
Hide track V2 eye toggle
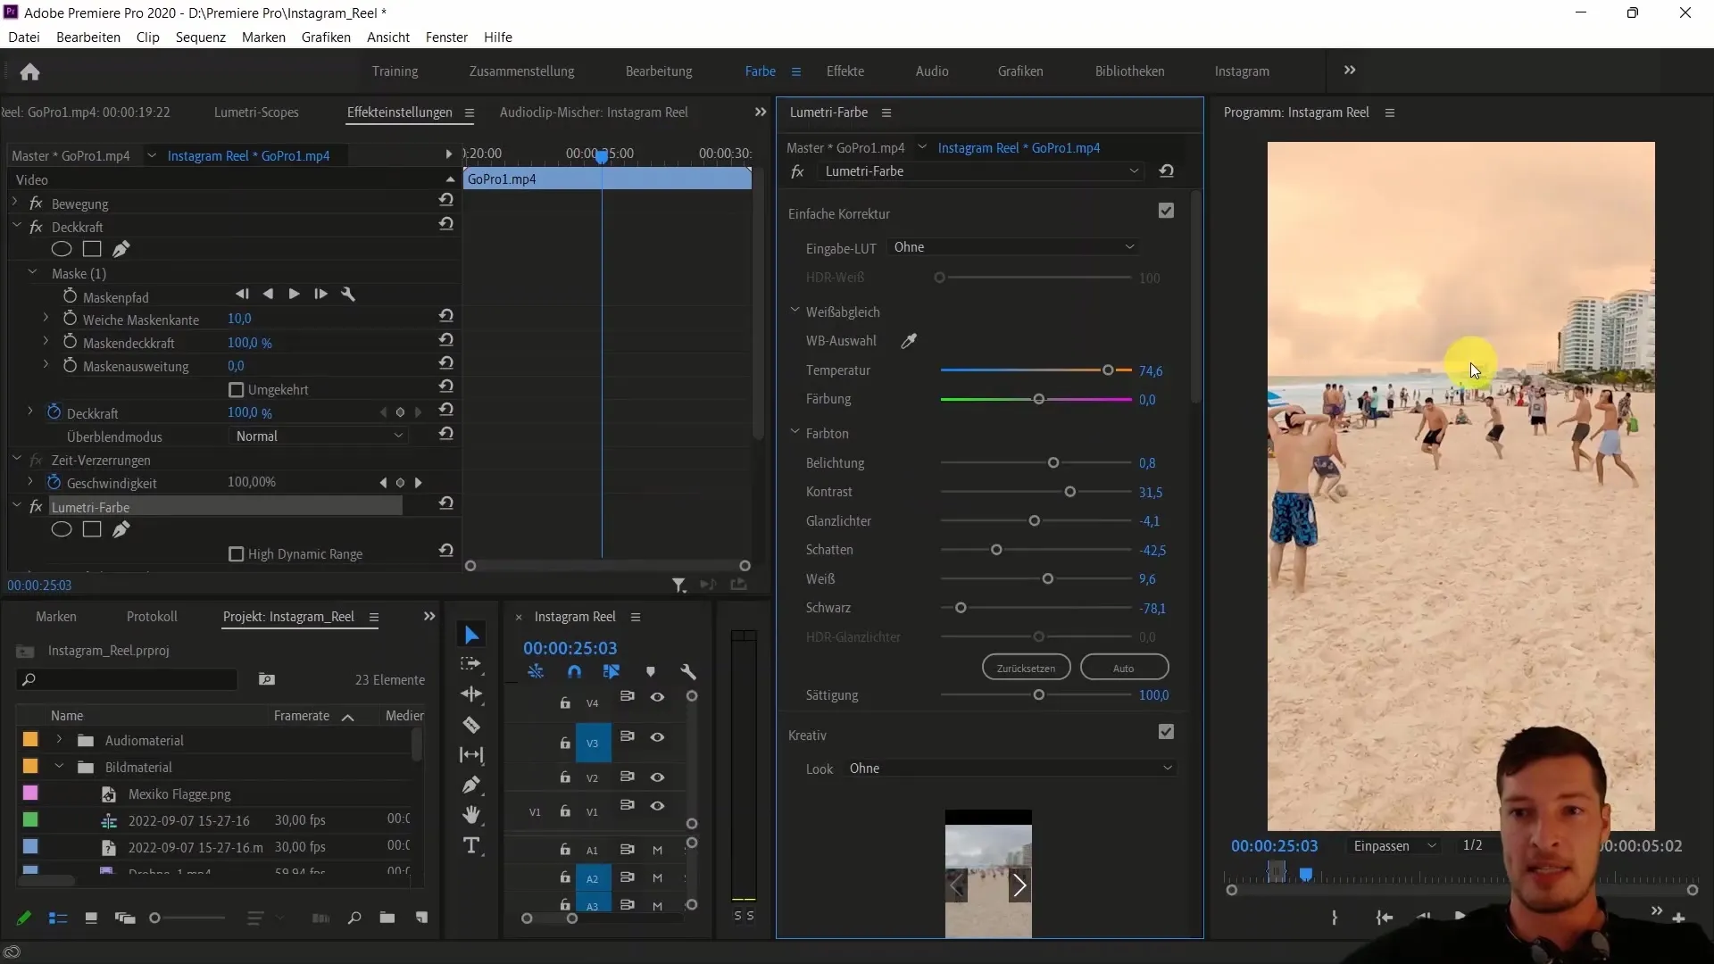[658, 777]
